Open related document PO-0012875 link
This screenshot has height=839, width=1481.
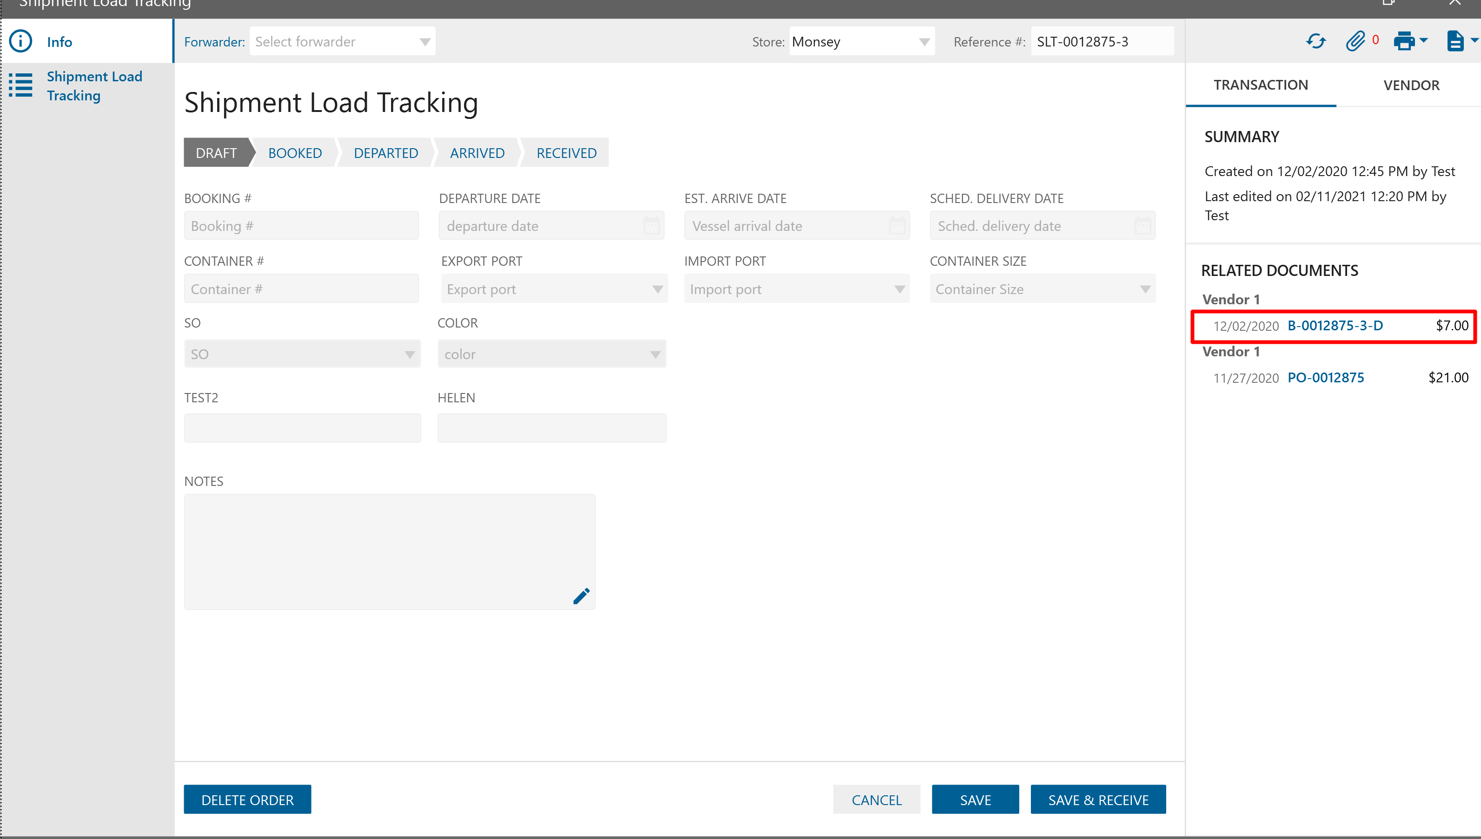point(1325,377)
